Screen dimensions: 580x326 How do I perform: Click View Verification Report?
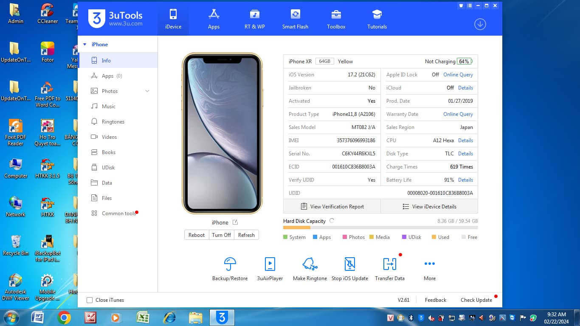[332, 206]
